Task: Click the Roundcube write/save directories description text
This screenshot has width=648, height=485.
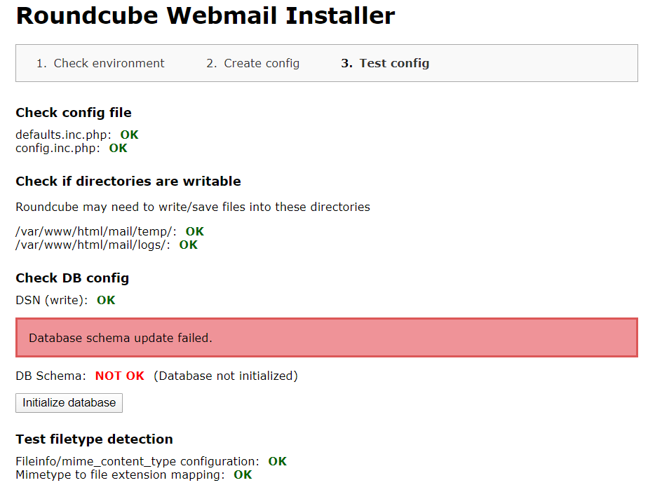Action: point(193,207)
